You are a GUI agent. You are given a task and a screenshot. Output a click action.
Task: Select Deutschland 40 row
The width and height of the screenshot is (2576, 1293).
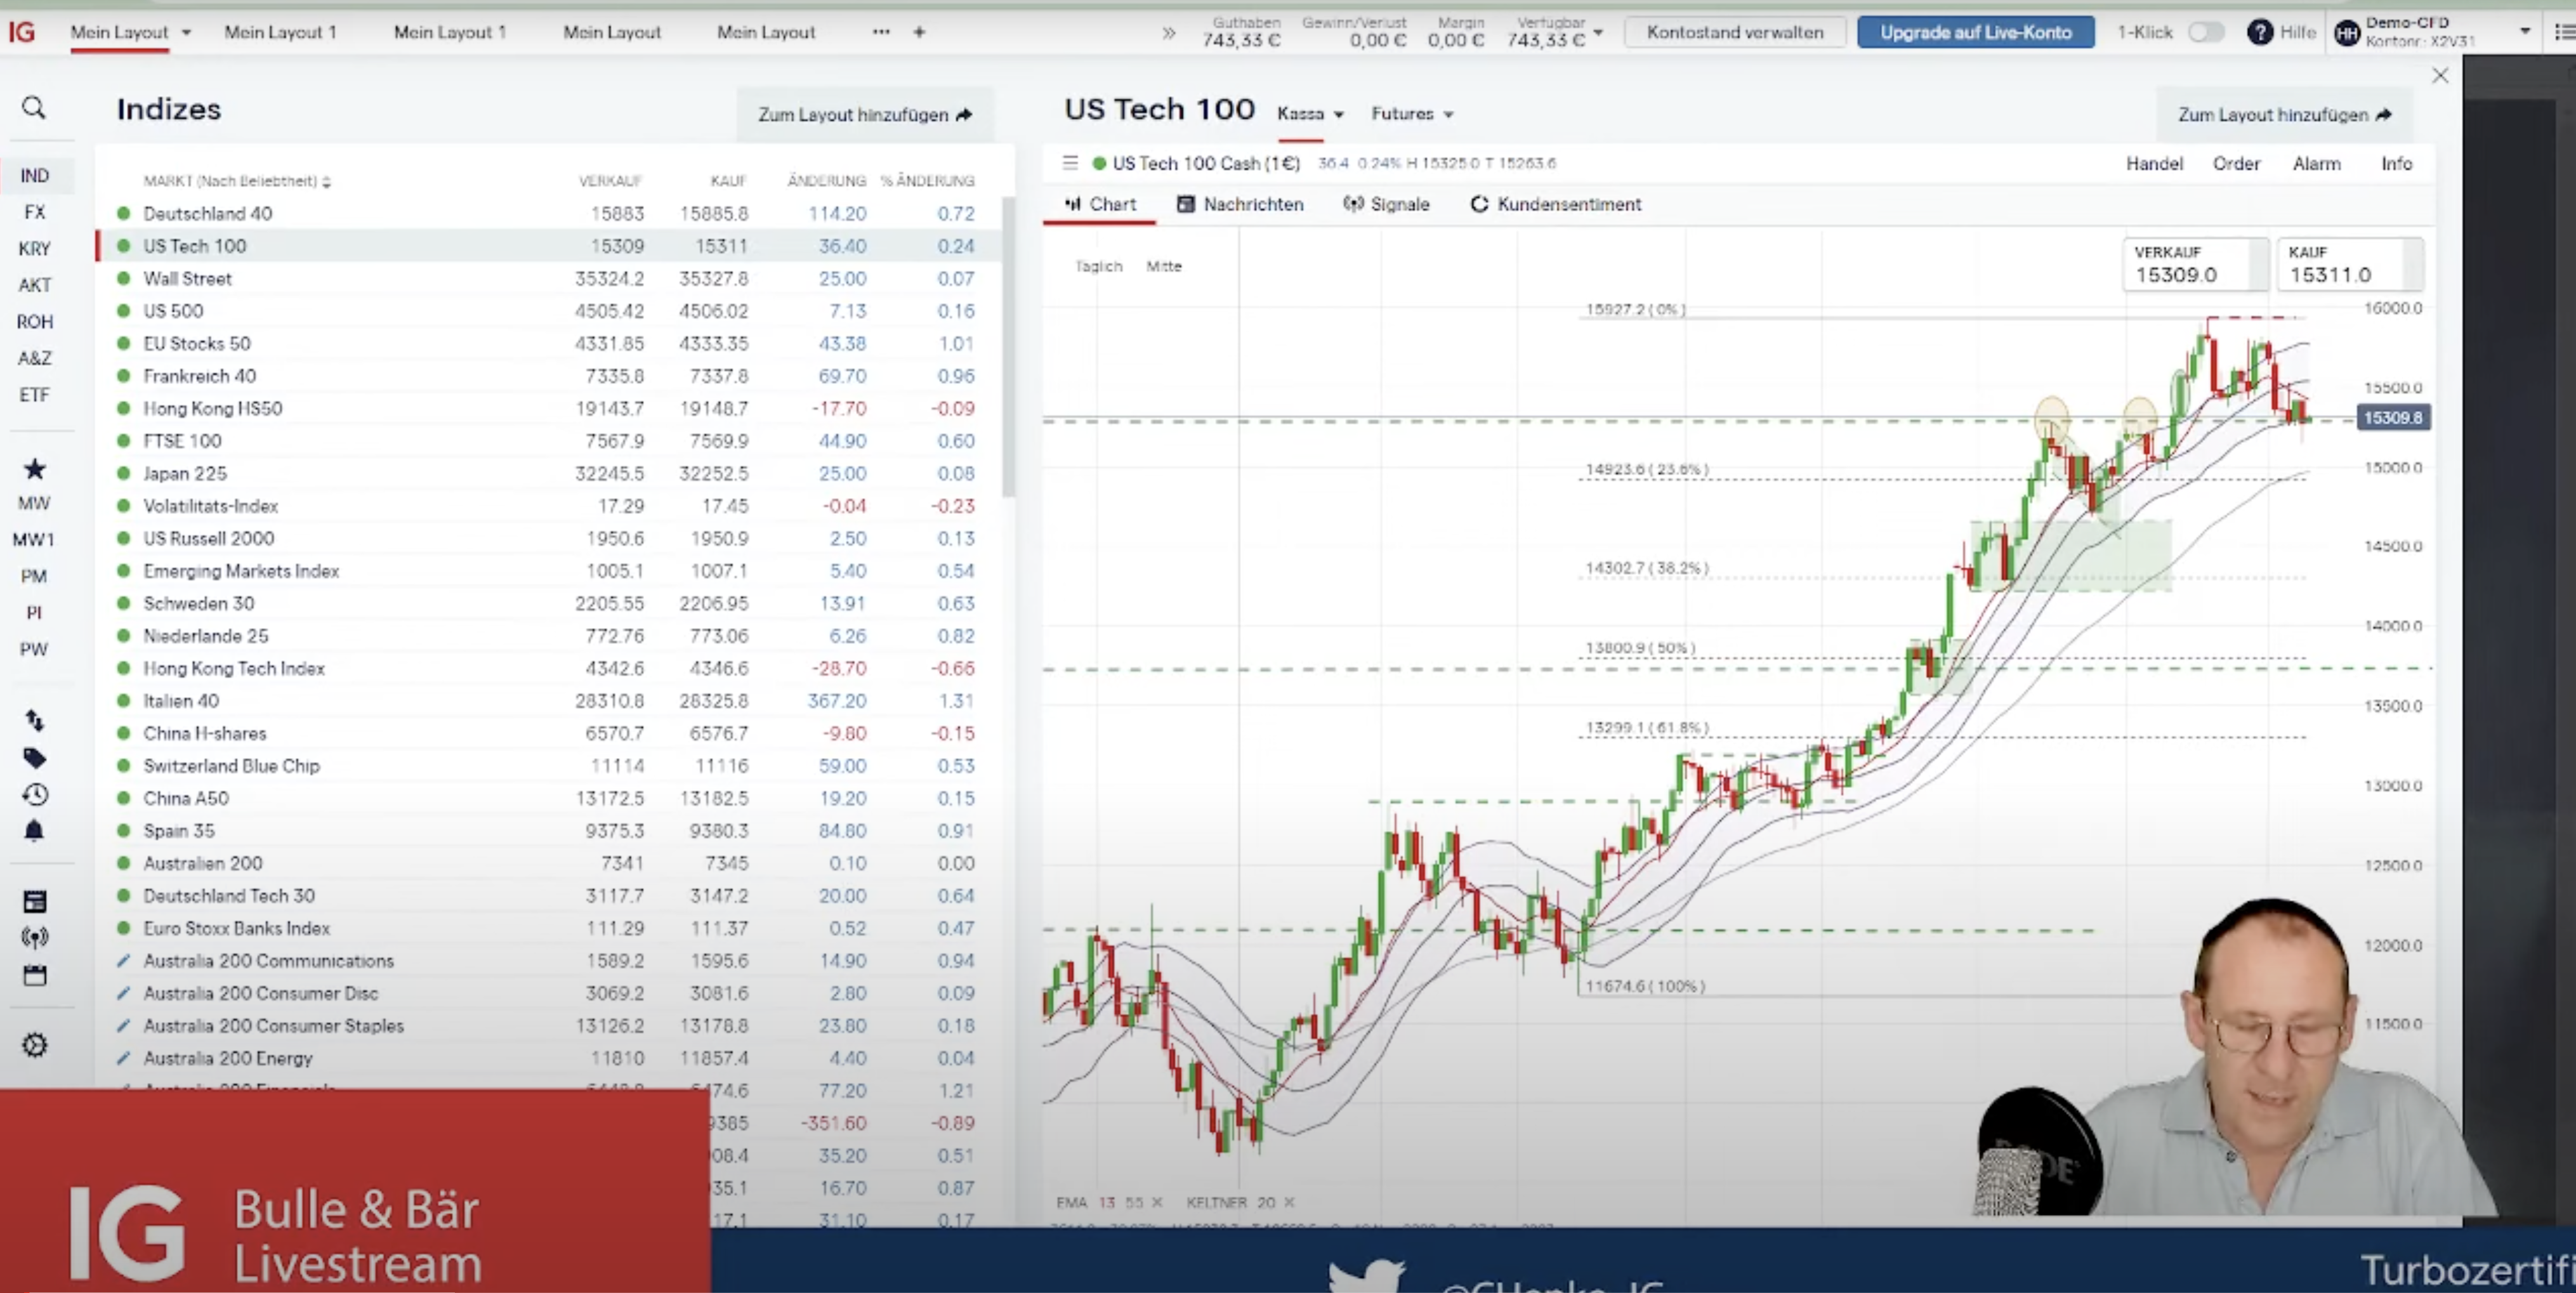[548, 214]
